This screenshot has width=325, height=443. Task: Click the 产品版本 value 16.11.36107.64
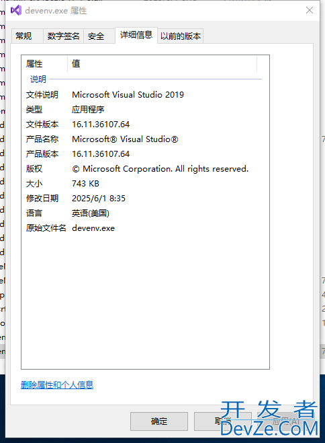click(x=101, y=154)
